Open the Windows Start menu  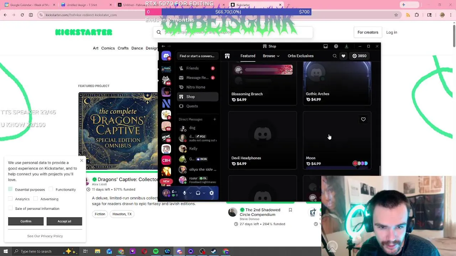pos(5,251)
